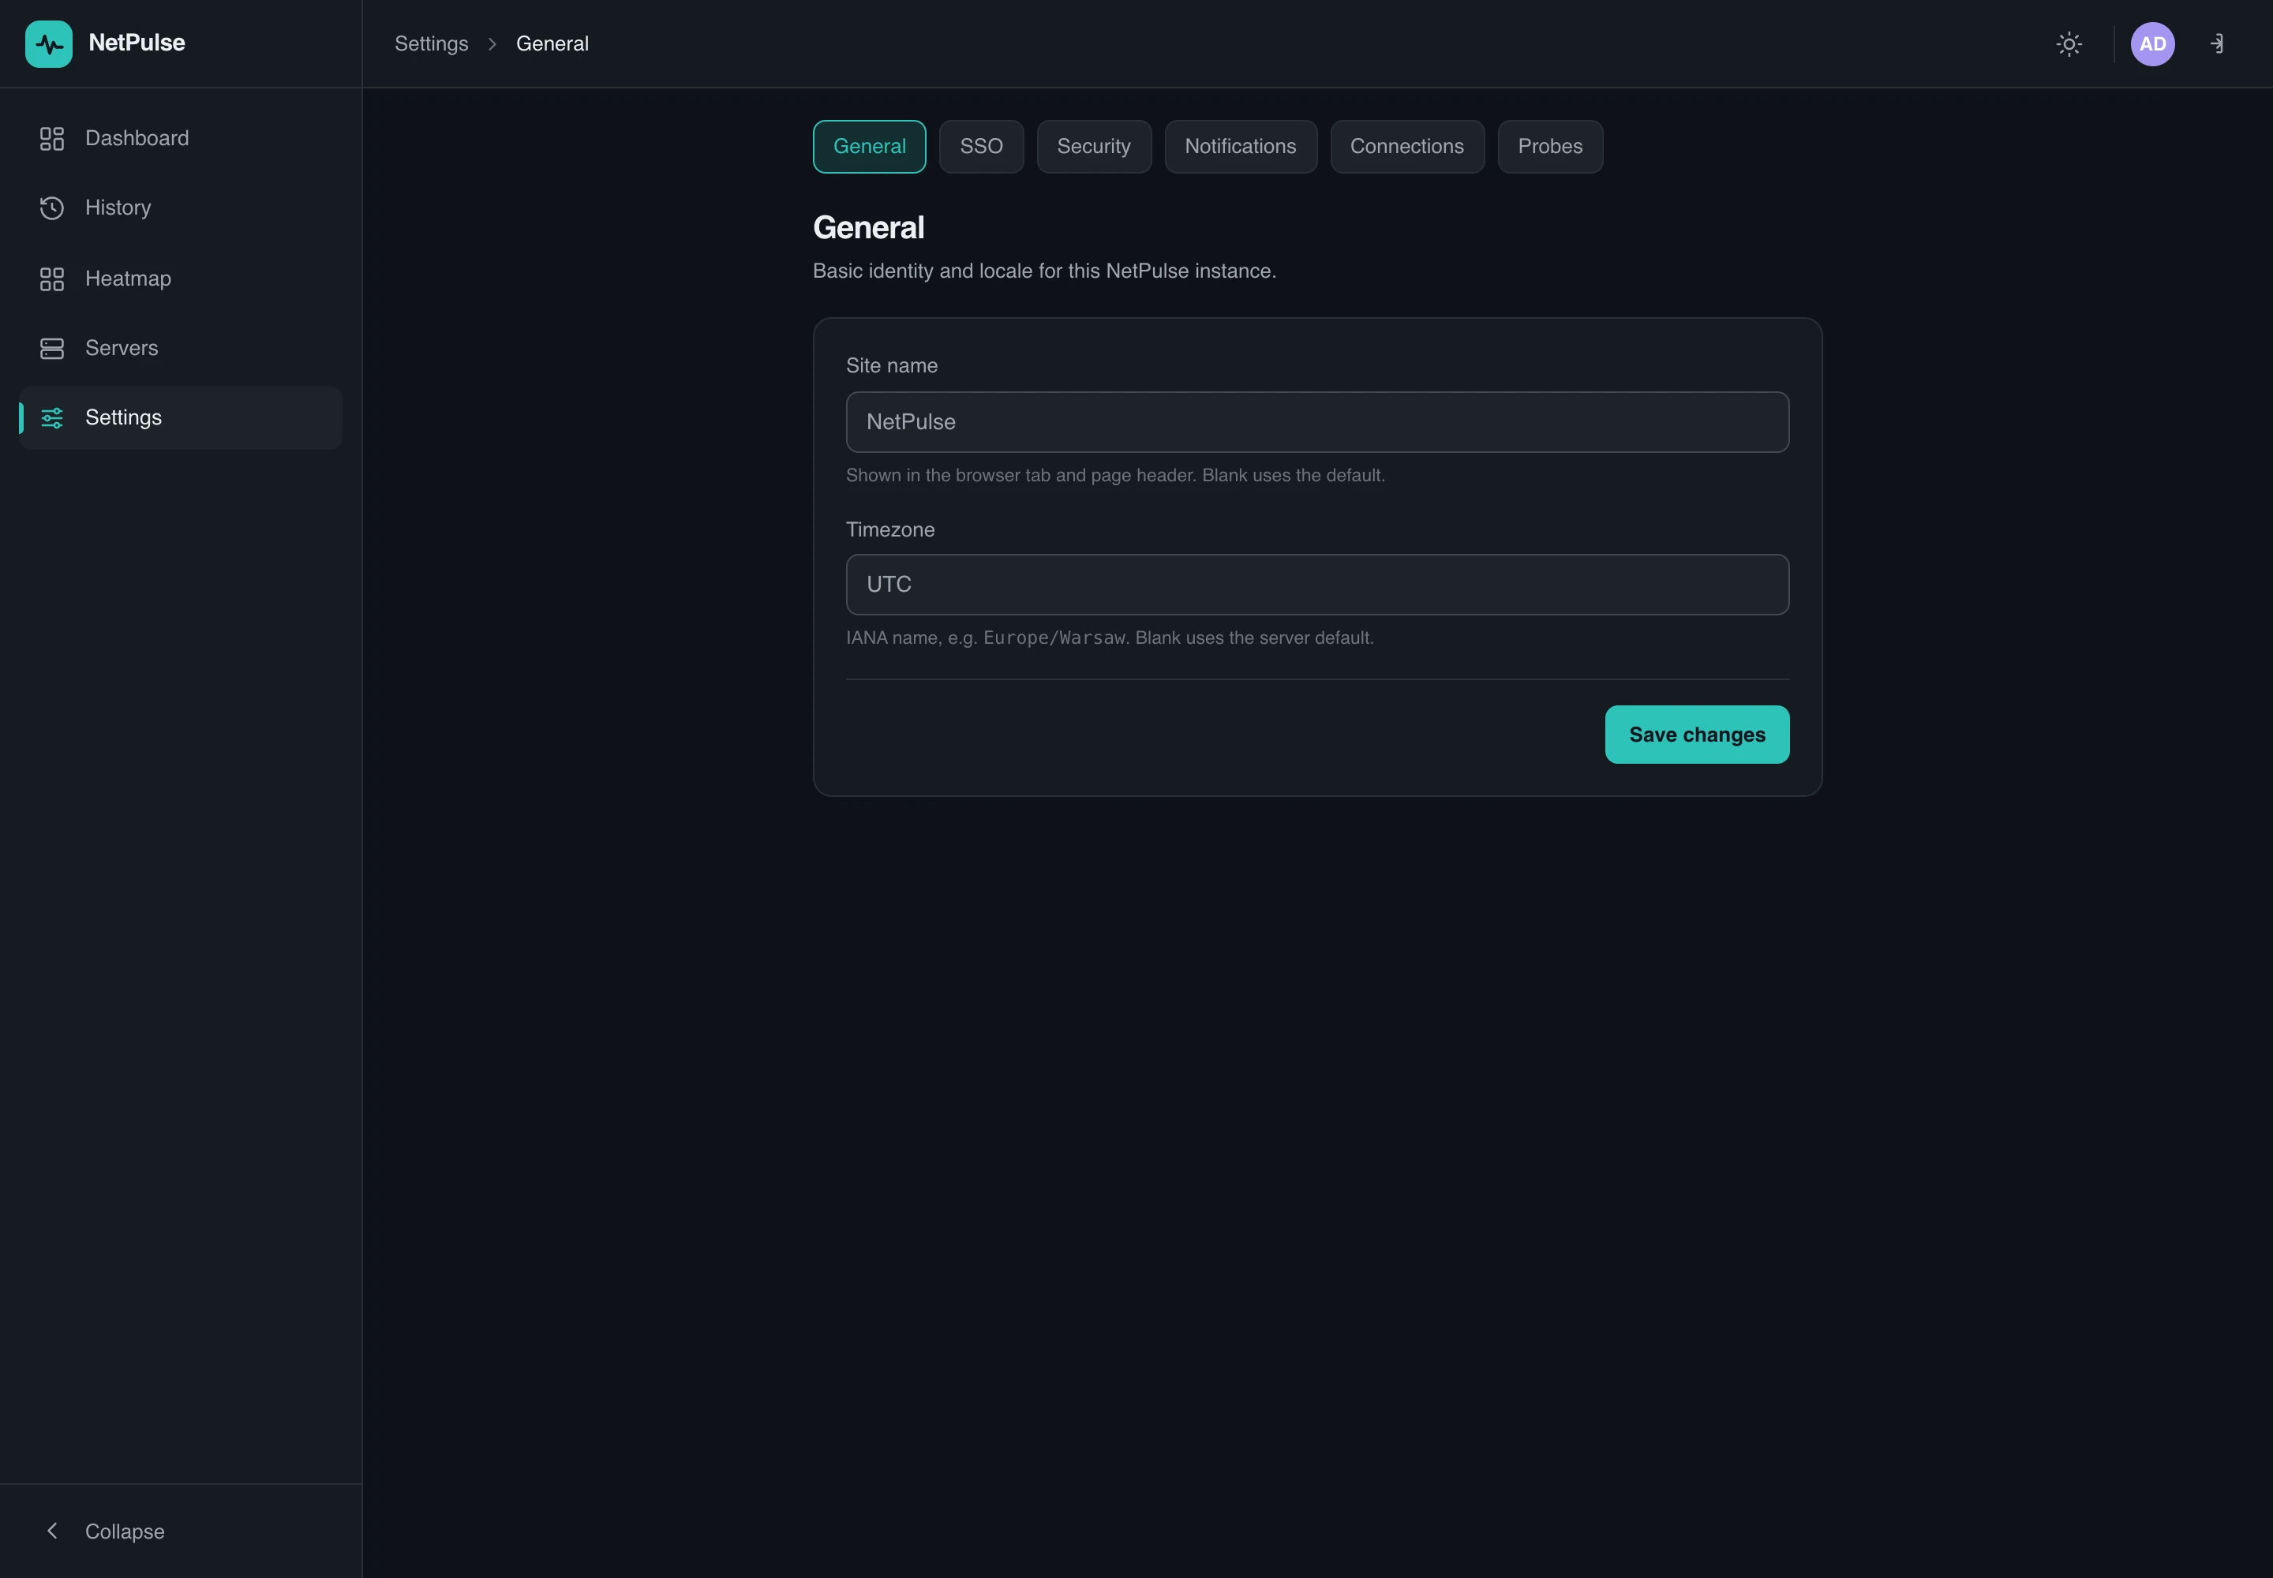Switch to the General tab
2273x1578 pixels.
[870, 146]
